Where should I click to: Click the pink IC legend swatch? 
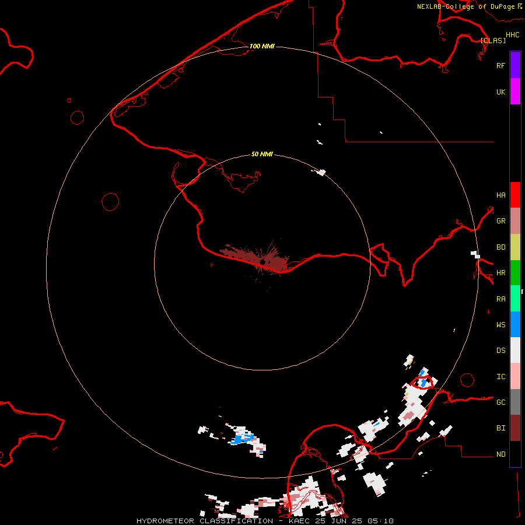pos(515,376)
